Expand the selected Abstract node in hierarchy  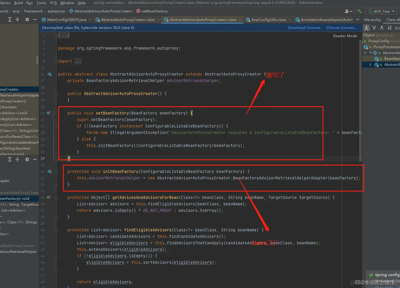(370, 65)
